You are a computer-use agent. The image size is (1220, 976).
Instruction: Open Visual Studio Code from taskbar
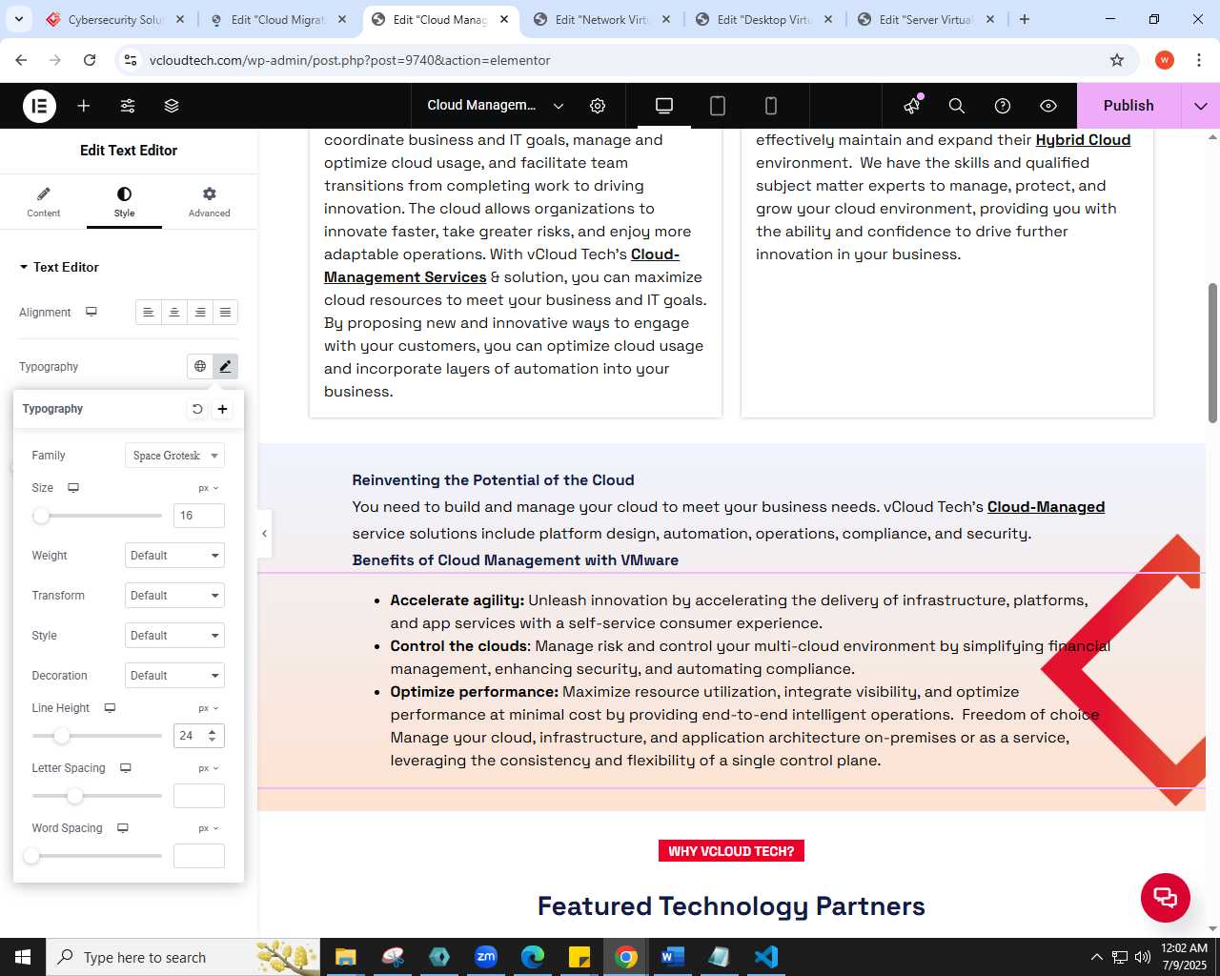[766, 956]
